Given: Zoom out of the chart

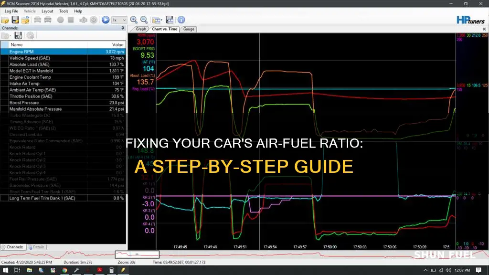Looking at the screenshot, I should pos(144,20).
